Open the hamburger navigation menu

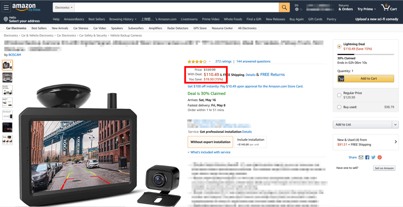(6, 7)
